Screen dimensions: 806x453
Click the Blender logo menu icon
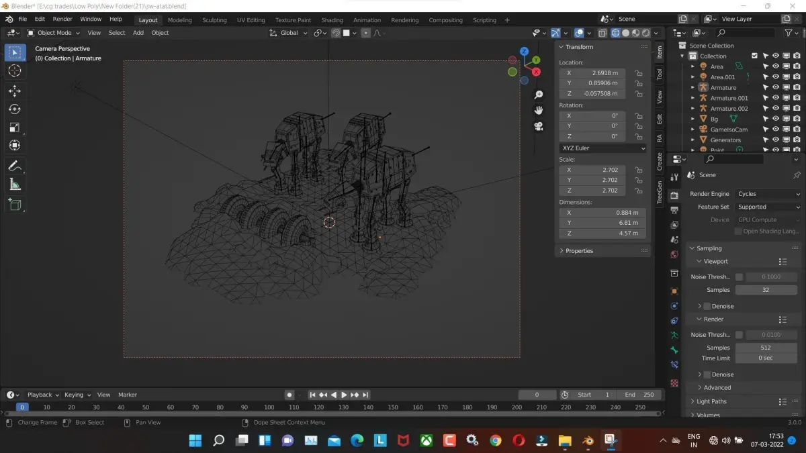pyautogui.click(x=9, y=19)
